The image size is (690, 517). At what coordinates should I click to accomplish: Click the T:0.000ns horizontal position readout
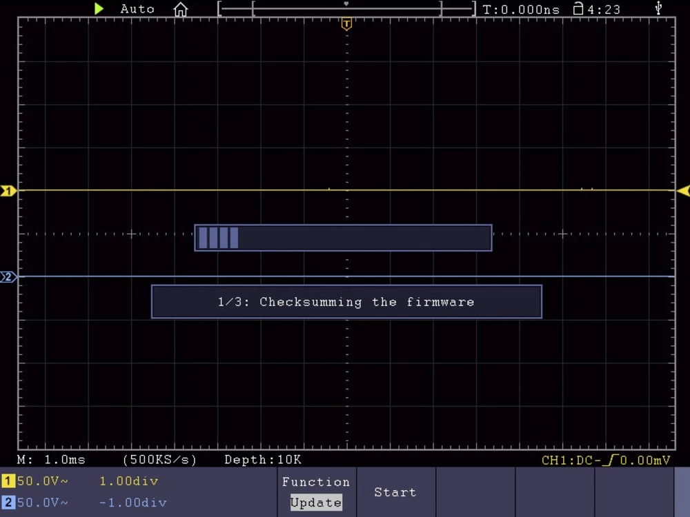(x=521, y=10)
